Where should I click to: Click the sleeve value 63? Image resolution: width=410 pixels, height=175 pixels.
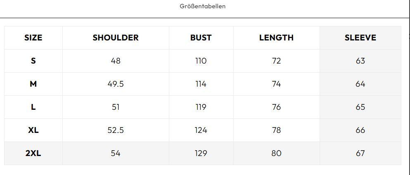pos(360,61)
